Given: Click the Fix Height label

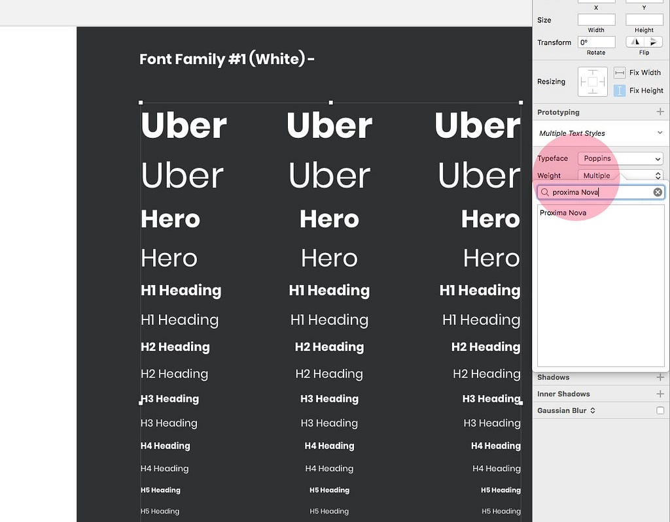Looking at the screenshot, I should click(x=646, y=91).
